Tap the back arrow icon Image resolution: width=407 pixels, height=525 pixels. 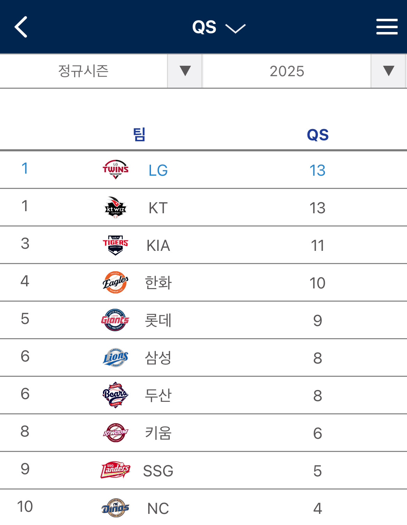21,27
